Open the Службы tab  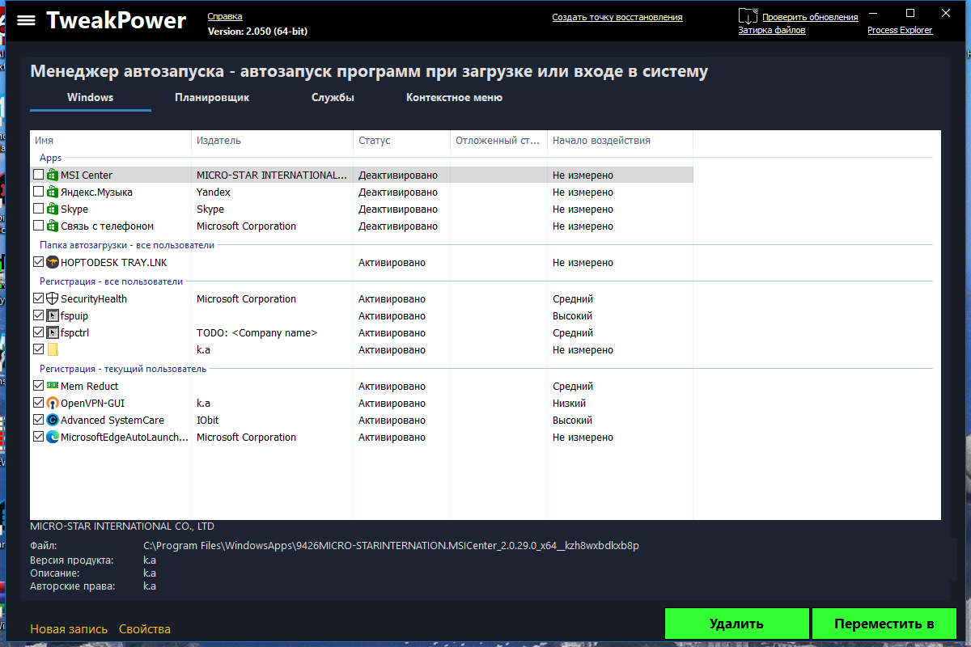coord(333,98)
